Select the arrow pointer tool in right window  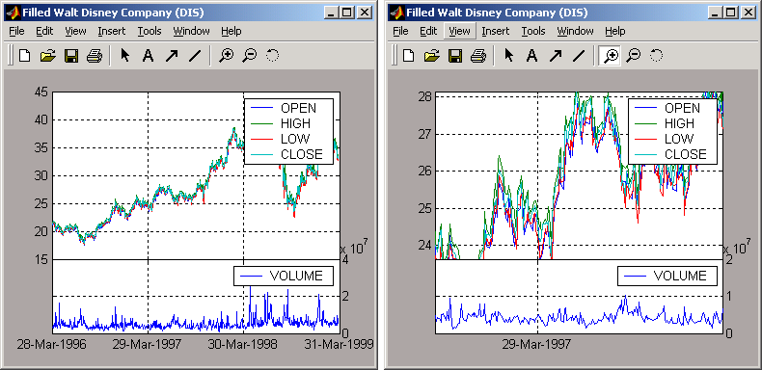tap(509, 56)
